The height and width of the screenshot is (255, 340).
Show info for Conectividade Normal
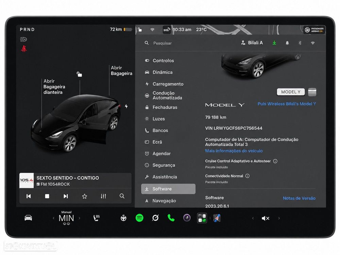coord(248,176)
